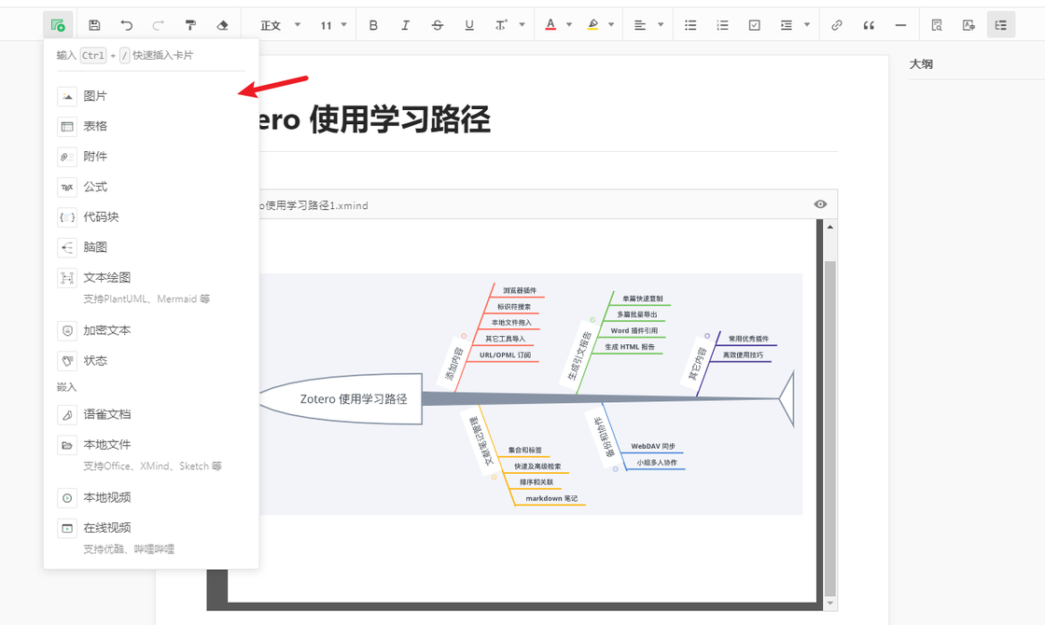1045x625 pixels.
Task: Click the 加密文本 shield icon
Action: pyautogui.click(x=67, y=330)
